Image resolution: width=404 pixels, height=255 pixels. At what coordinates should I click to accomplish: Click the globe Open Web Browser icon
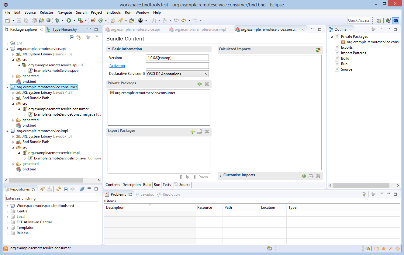49,20
